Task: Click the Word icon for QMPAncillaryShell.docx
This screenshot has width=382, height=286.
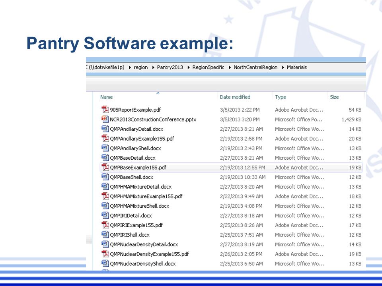Action: click(105, 148)
